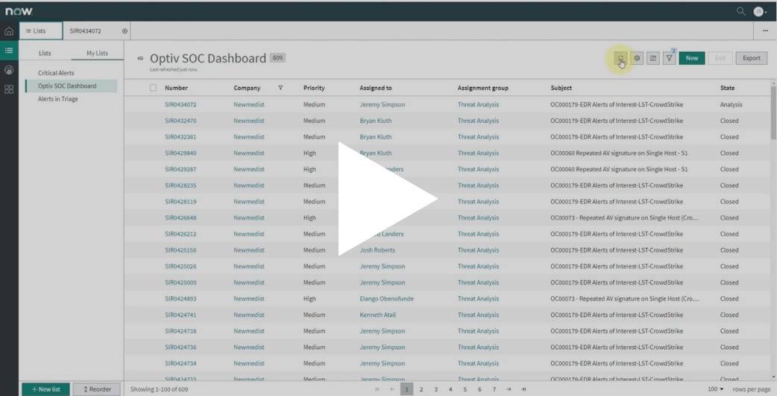
Task: Collapse the list panel with arrow icon
Action: 140,58
